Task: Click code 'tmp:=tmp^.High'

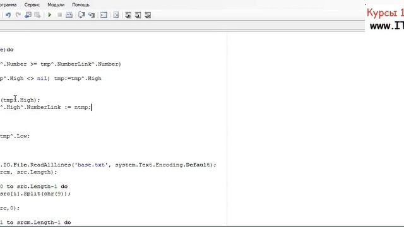Action: (x=78, y=78)
